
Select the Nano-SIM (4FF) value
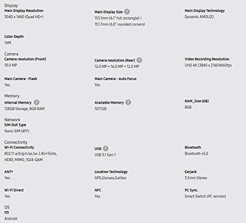(x=17, y=131)
